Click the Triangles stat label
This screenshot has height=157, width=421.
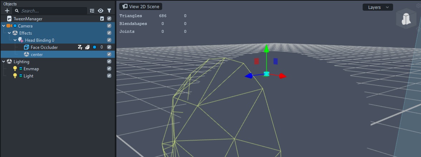[x=131, y=16]
